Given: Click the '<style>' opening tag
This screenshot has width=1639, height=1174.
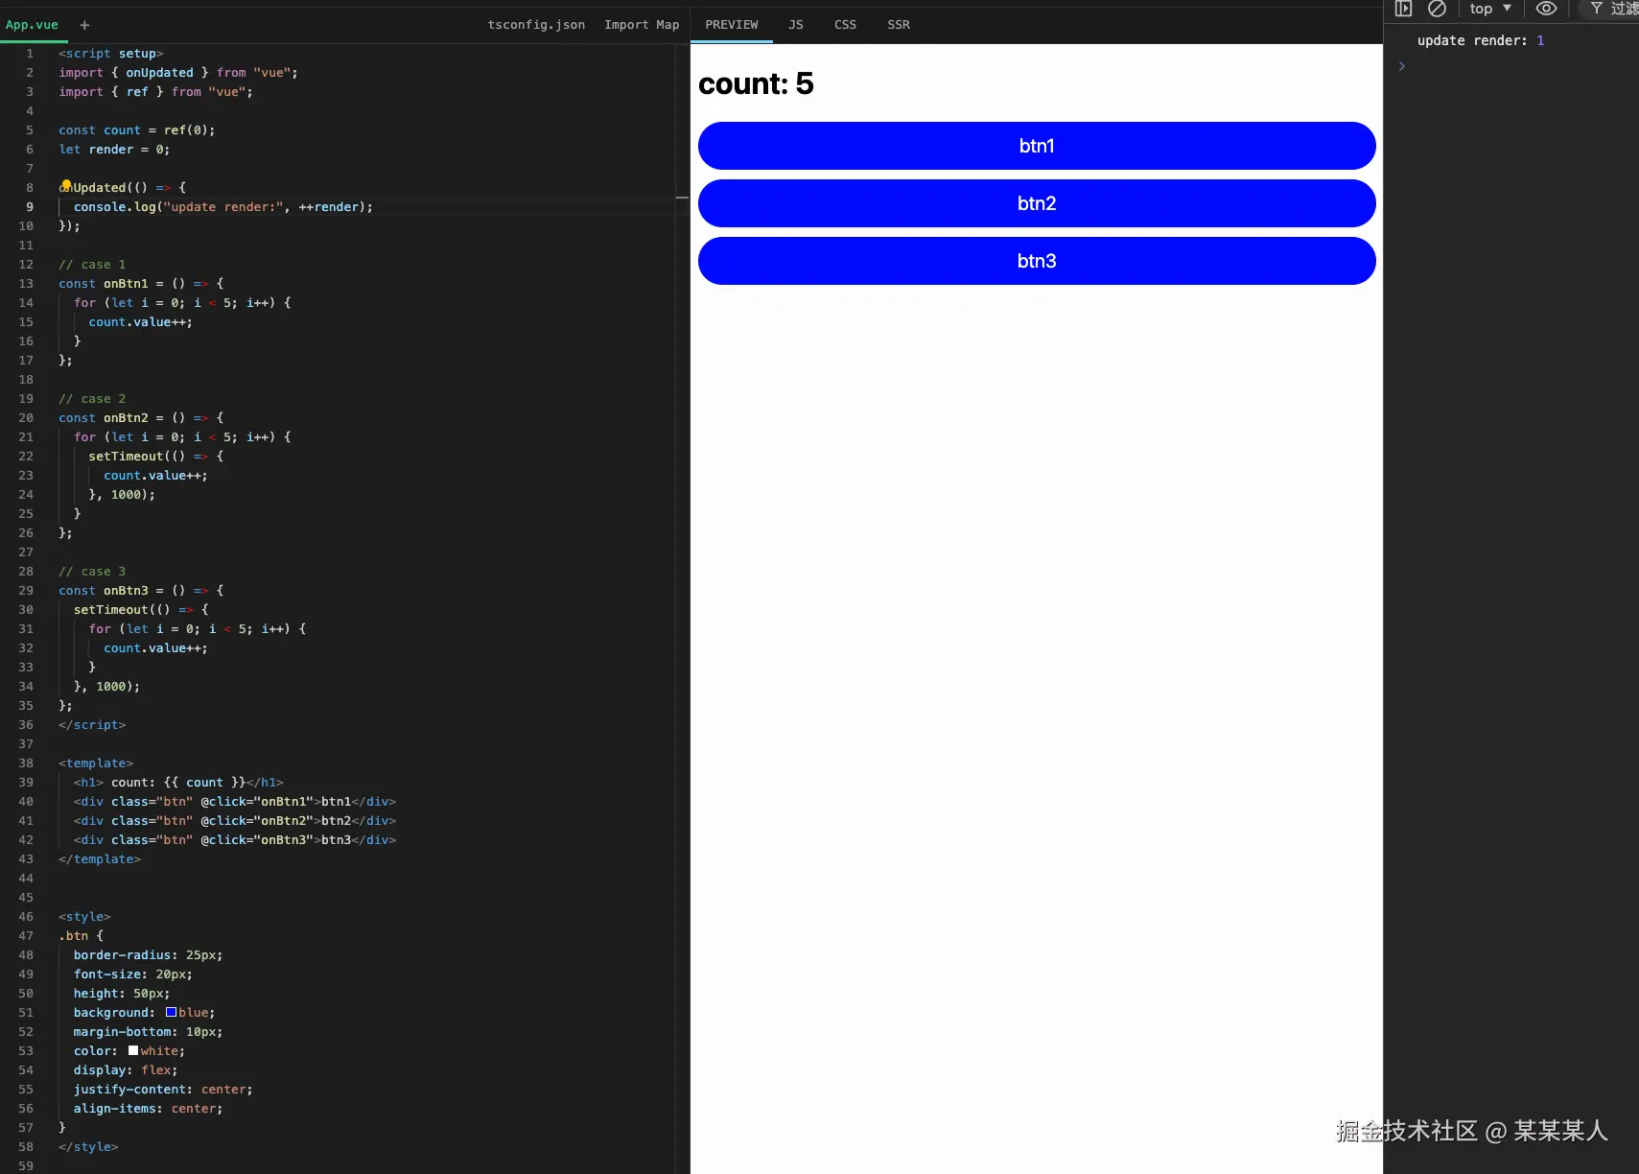Looking at the screenshot, I should (x=84, y=917).
